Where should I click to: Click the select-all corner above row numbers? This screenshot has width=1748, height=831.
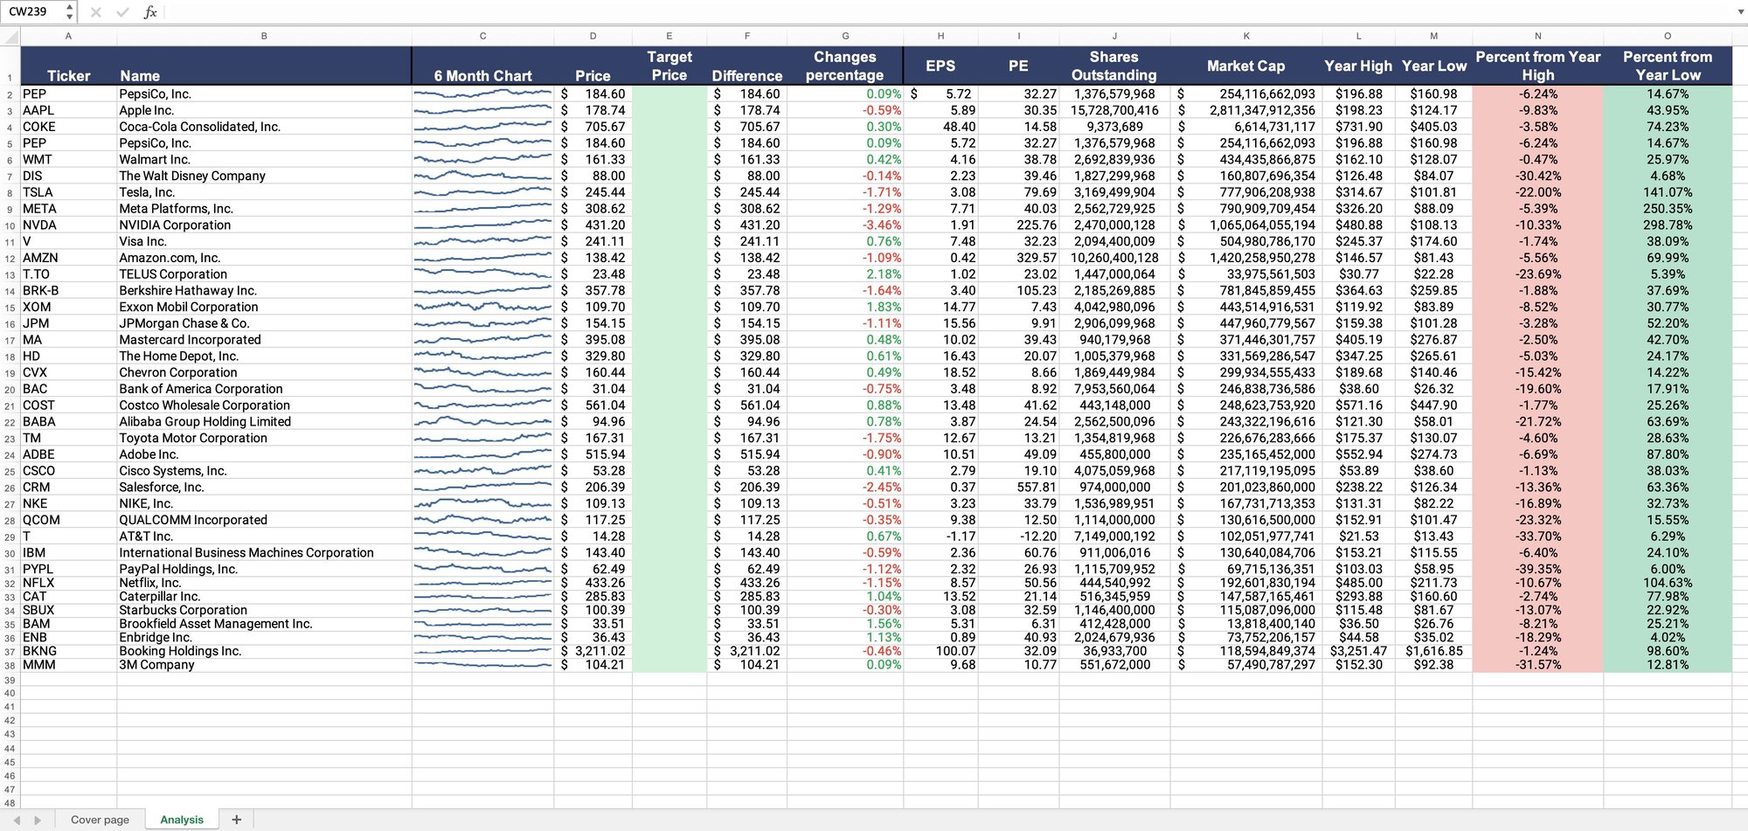[x=10, y=36]
